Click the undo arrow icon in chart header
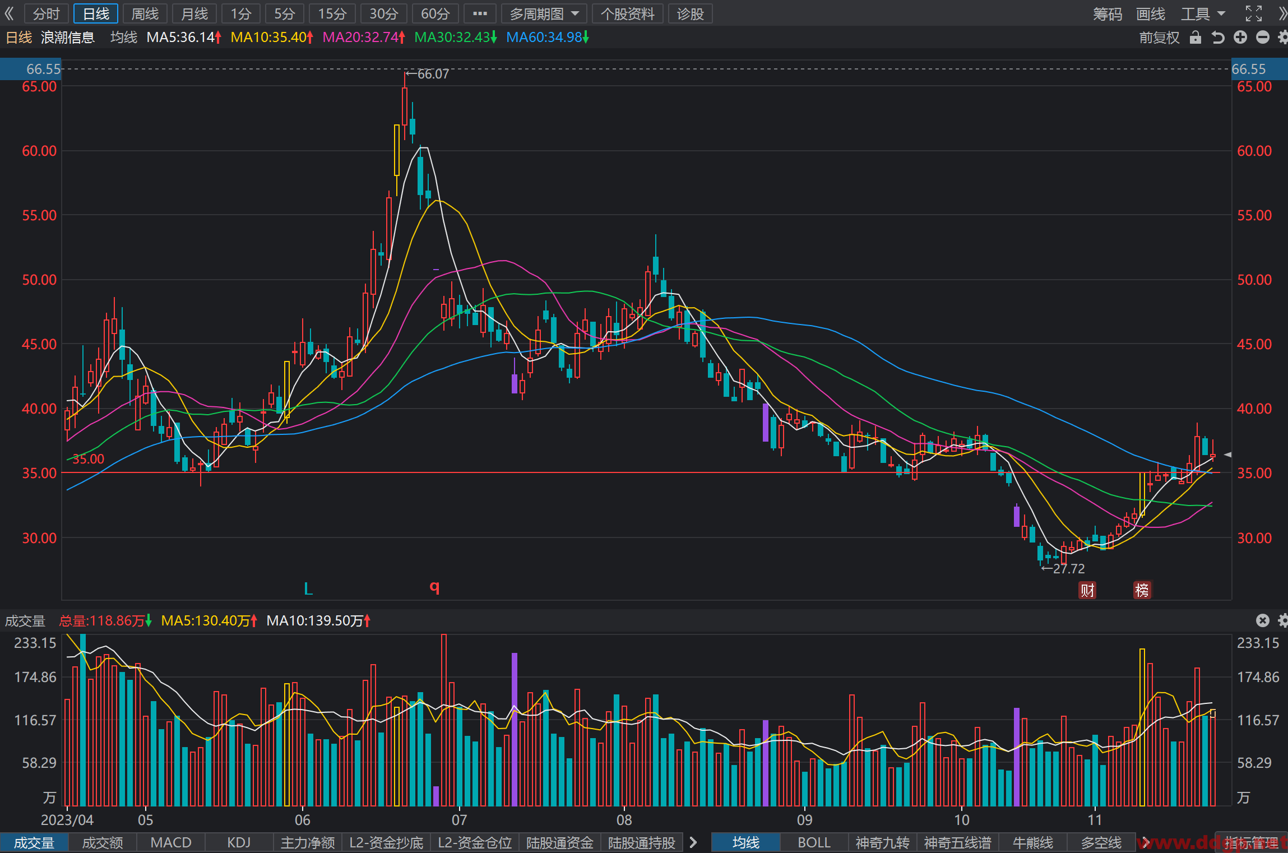The height and width of the screenshot is (853, 1288). pos(1218,38)
